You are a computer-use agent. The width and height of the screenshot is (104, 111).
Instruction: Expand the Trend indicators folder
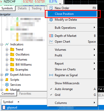coord(7,49)
